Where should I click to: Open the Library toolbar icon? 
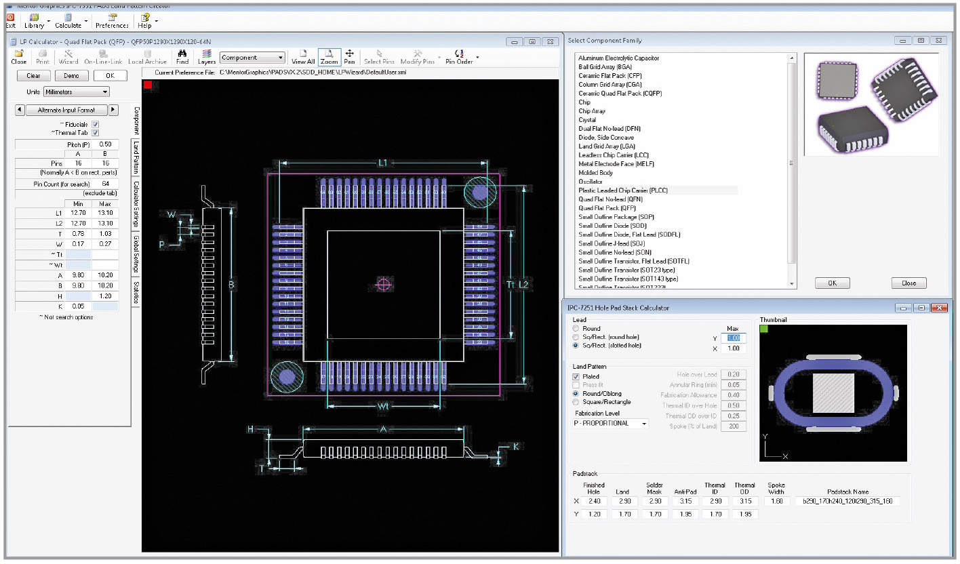34,18
